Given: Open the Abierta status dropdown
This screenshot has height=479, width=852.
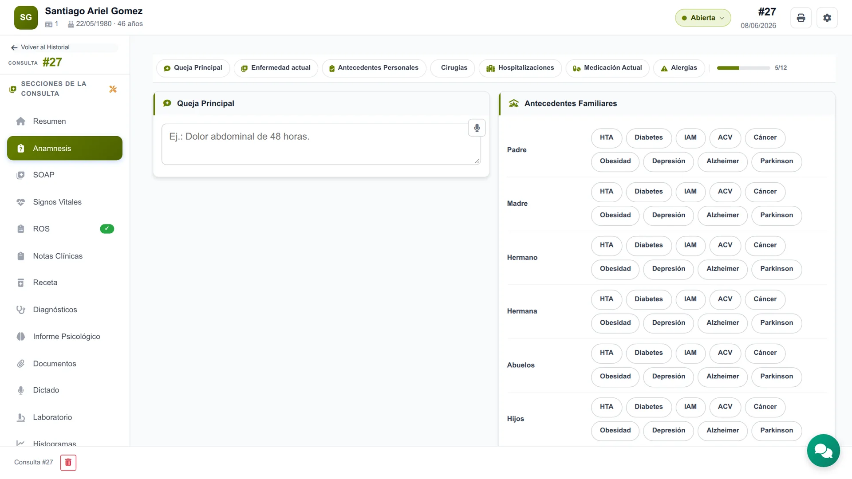Looking at the screenshot, I should [x=703, y=18].
